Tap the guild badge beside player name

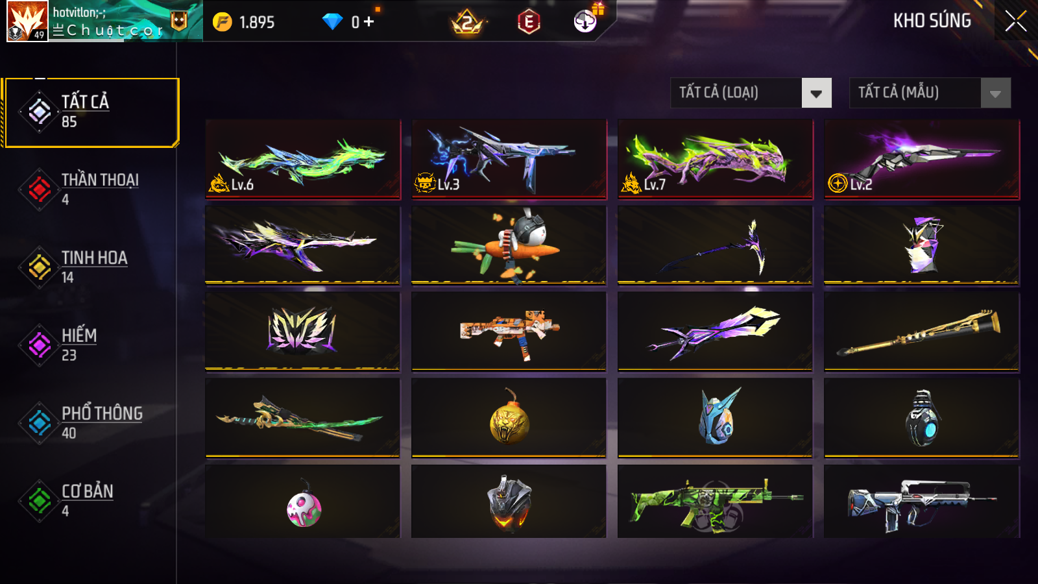tap(179, 21)
